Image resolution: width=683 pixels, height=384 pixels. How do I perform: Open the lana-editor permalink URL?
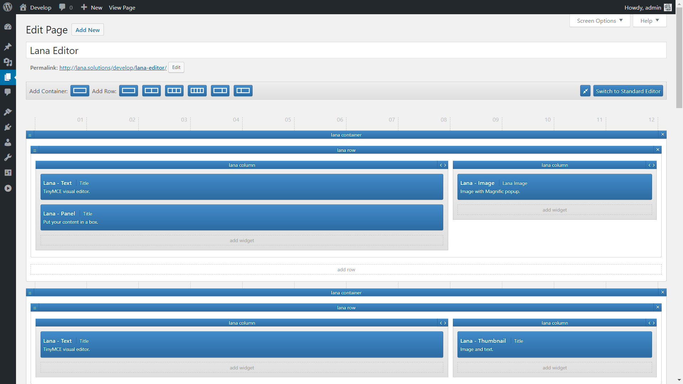[113, 68]
